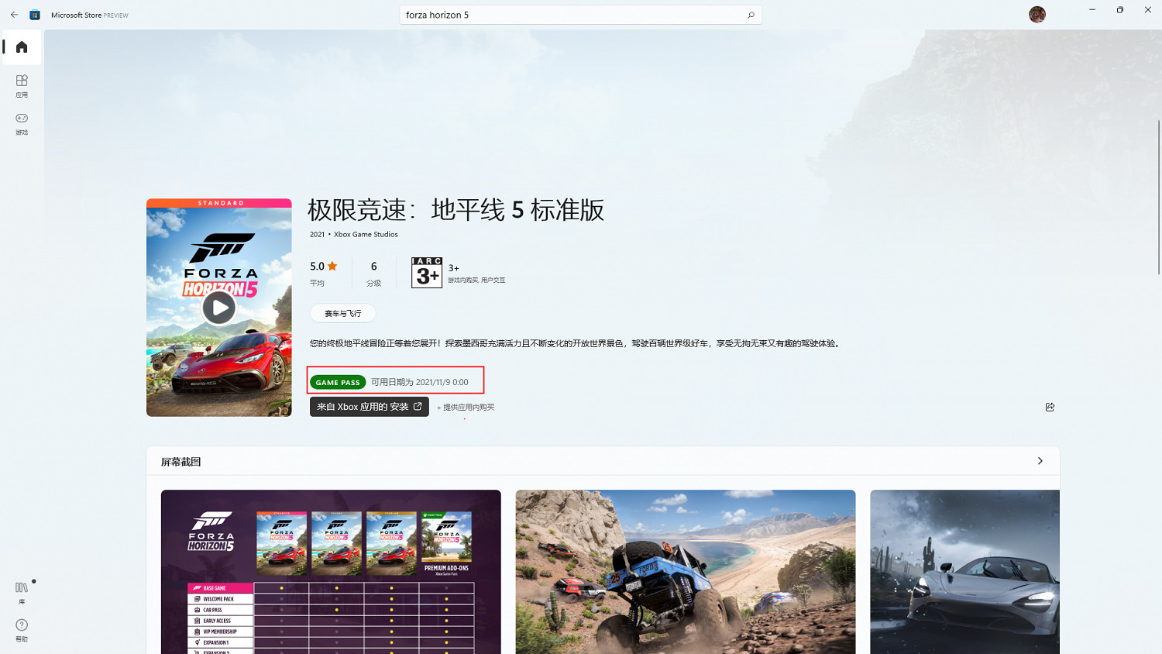
Task: Click the 5.0 star average rating
Action: tap(323, 267)
